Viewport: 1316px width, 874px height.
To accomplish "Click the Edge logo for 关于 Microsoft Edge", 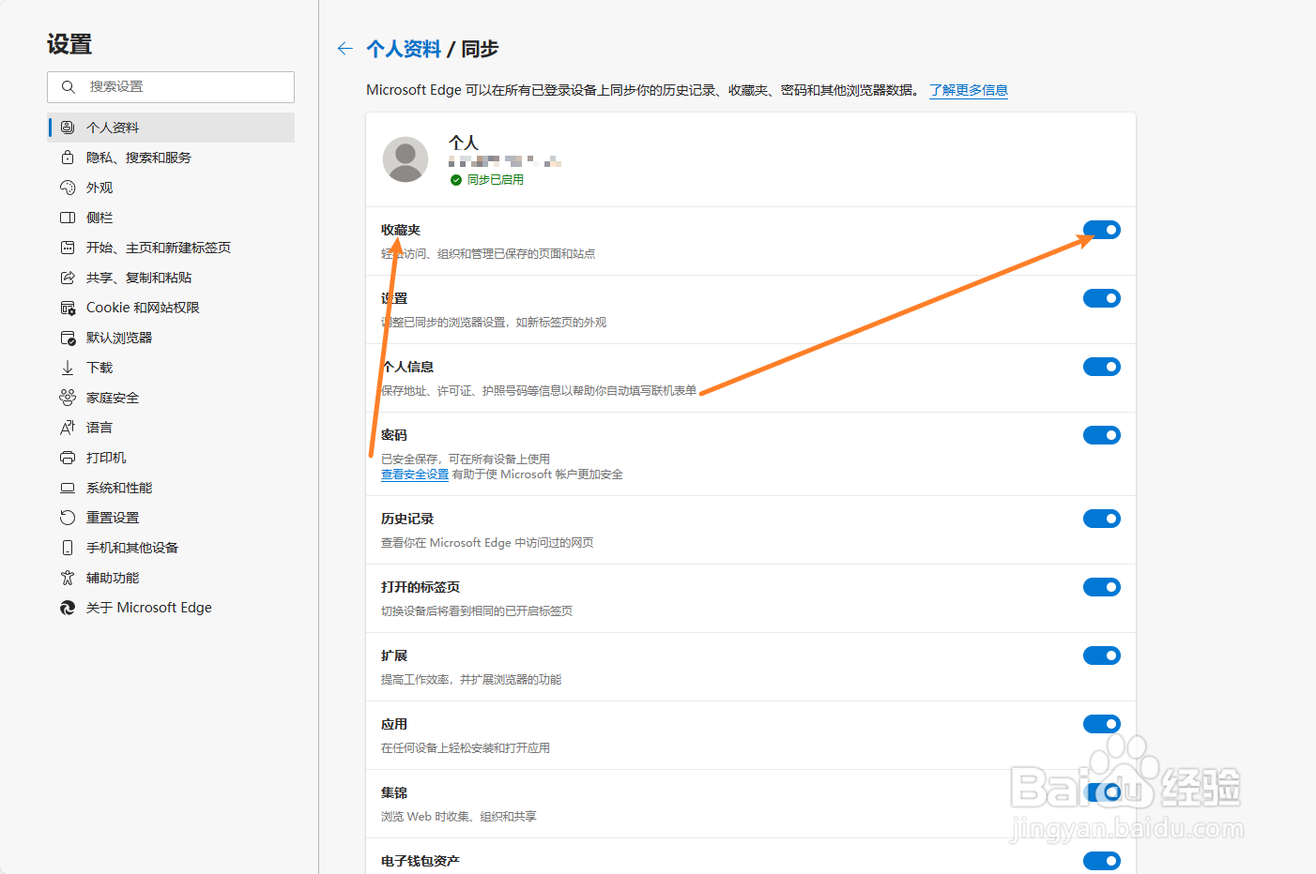I will (x=68, y=608).
